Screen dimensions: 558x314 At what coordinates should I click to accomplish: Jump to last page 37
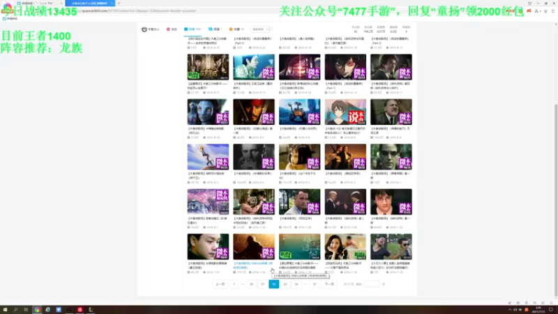pyautogui.click(x=315, y=284)
